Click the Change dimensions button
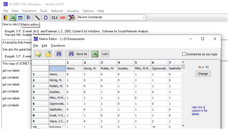 tap(203, 73)
